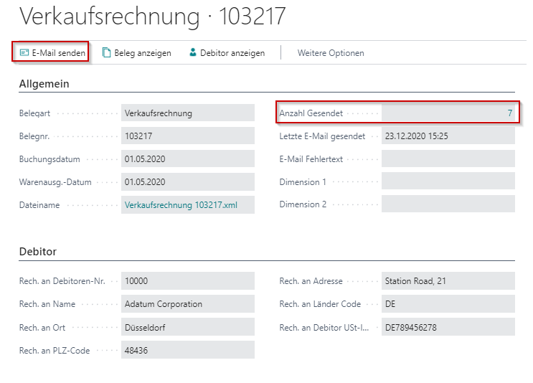533x383 pixels.
Task: Click the Warenausg.-Datum field
Action: point(188,181)
